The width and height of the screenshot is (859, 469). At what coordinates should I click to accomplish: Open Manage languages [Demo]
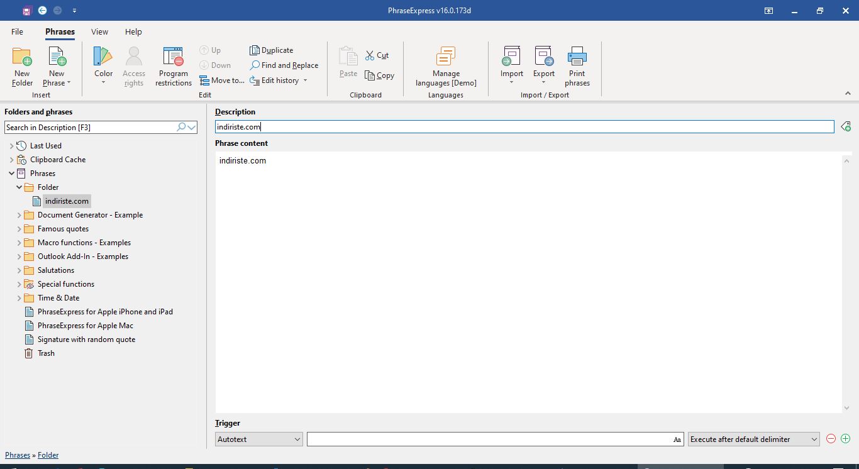[446, 66]
